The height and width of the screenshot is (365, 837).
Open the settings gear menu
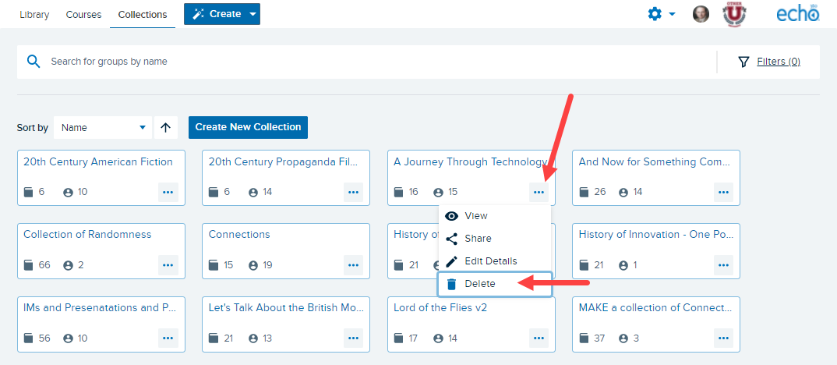pyautogui.click(x=662, y=15)
